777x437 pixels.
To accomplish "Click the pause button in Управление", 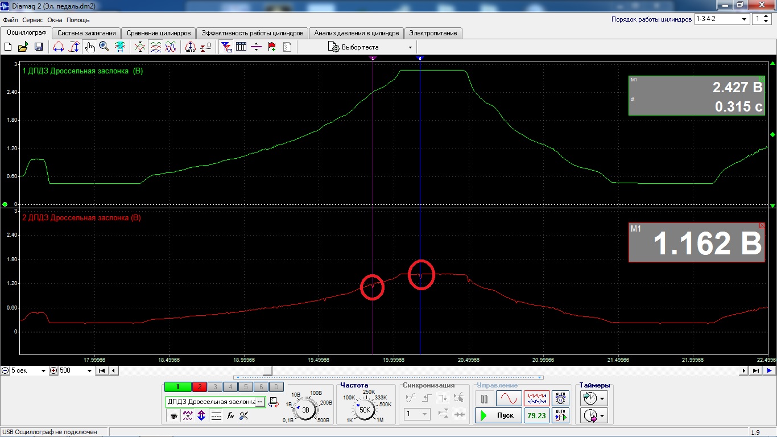I will (485, 398).
